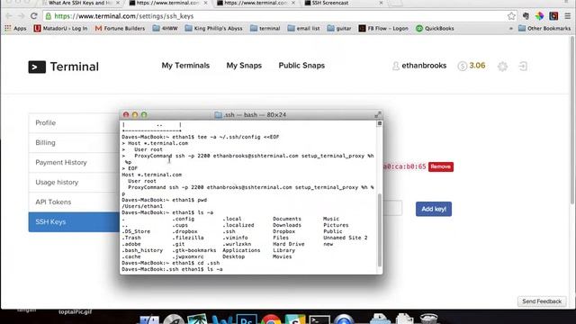
Task: Click the Send Feedback button
Action: (542, 301)
